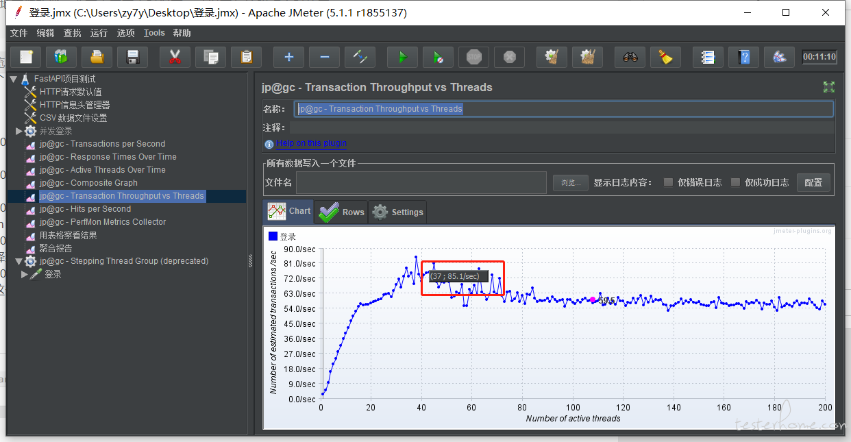
Task: Select jp@gc - PerfMon Metrics Collector
Action: 103,222
